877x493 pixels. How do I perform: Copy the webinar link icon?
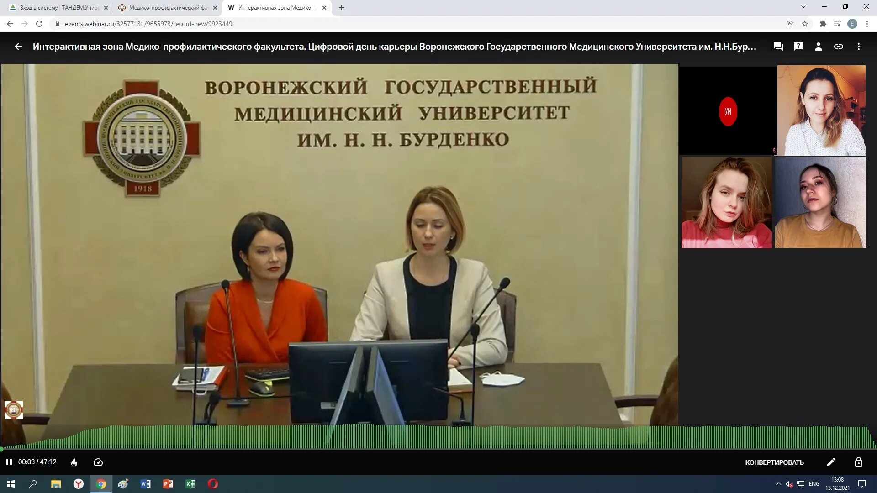[838, 47]
